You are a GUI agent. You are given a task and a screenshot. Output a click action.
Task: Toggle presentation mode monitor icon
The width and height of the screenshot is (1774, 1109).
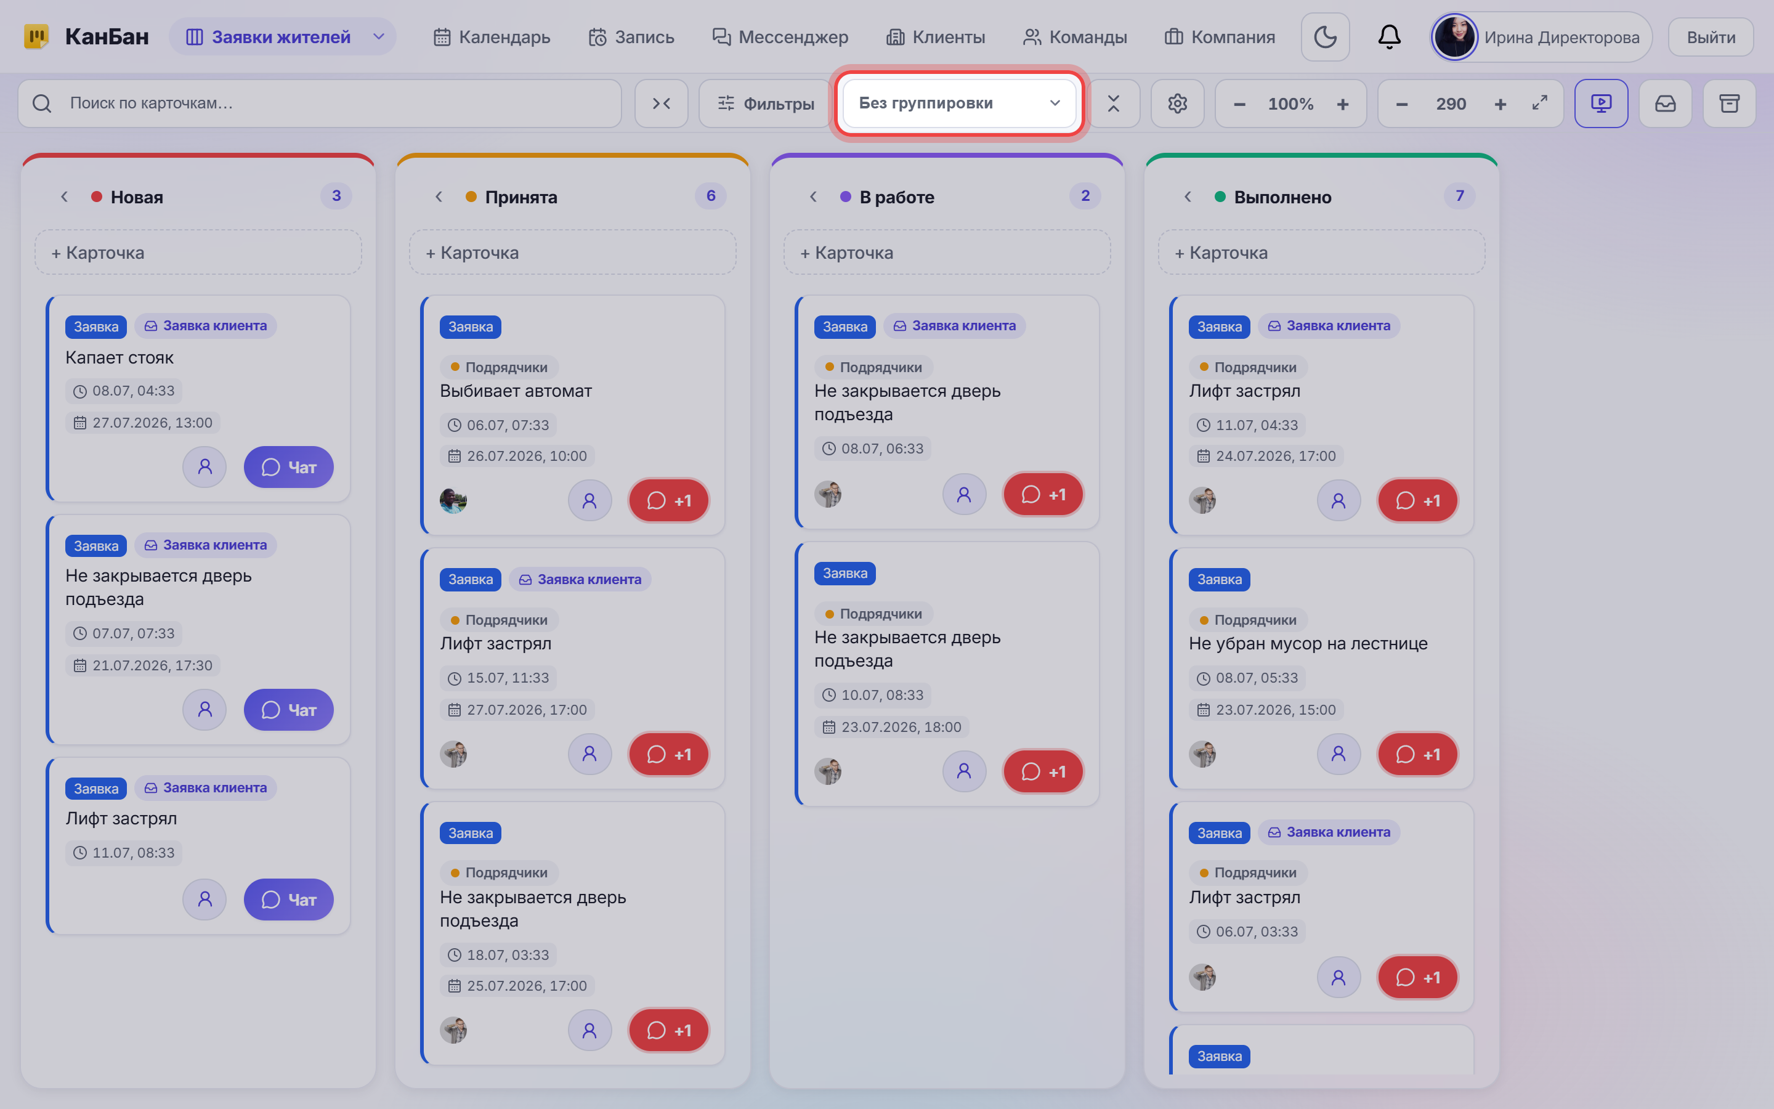1601,104
